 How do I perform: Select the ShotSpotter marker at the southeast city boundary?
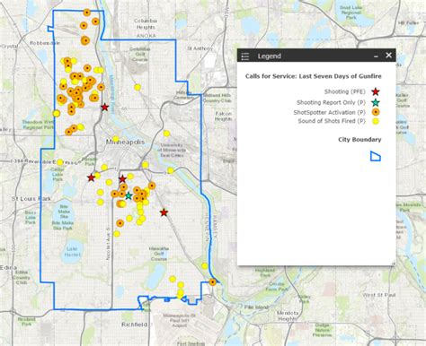(212, 282)
